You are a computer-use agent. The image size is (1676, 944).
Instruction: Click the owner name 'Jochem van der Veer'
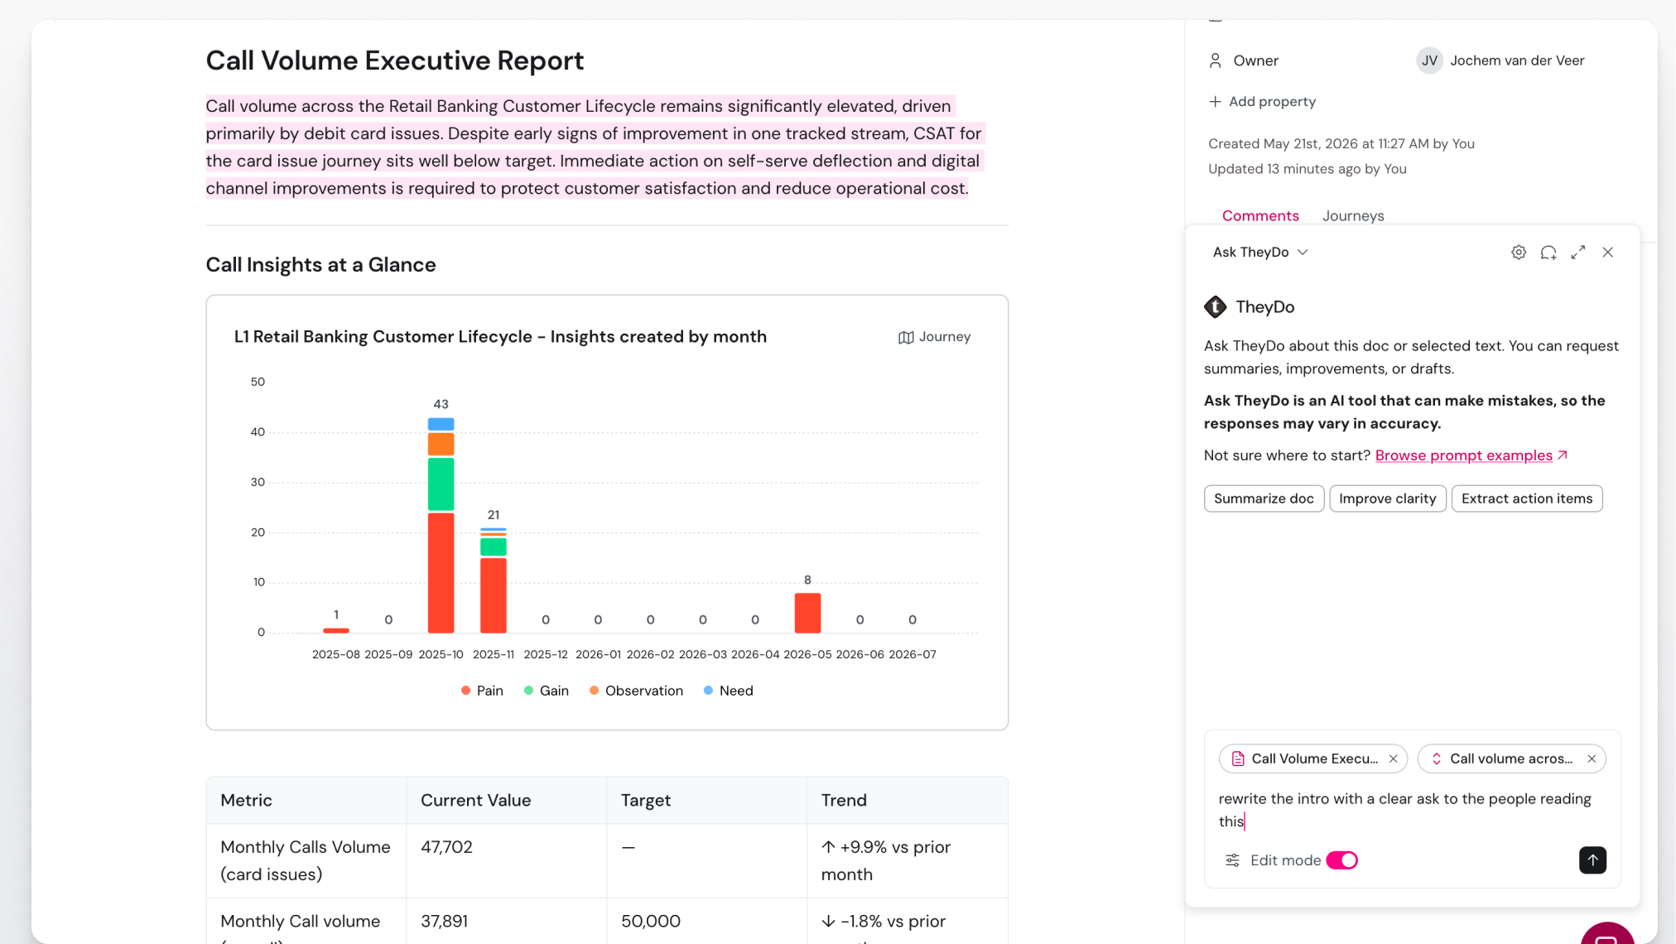(1517, 60)
